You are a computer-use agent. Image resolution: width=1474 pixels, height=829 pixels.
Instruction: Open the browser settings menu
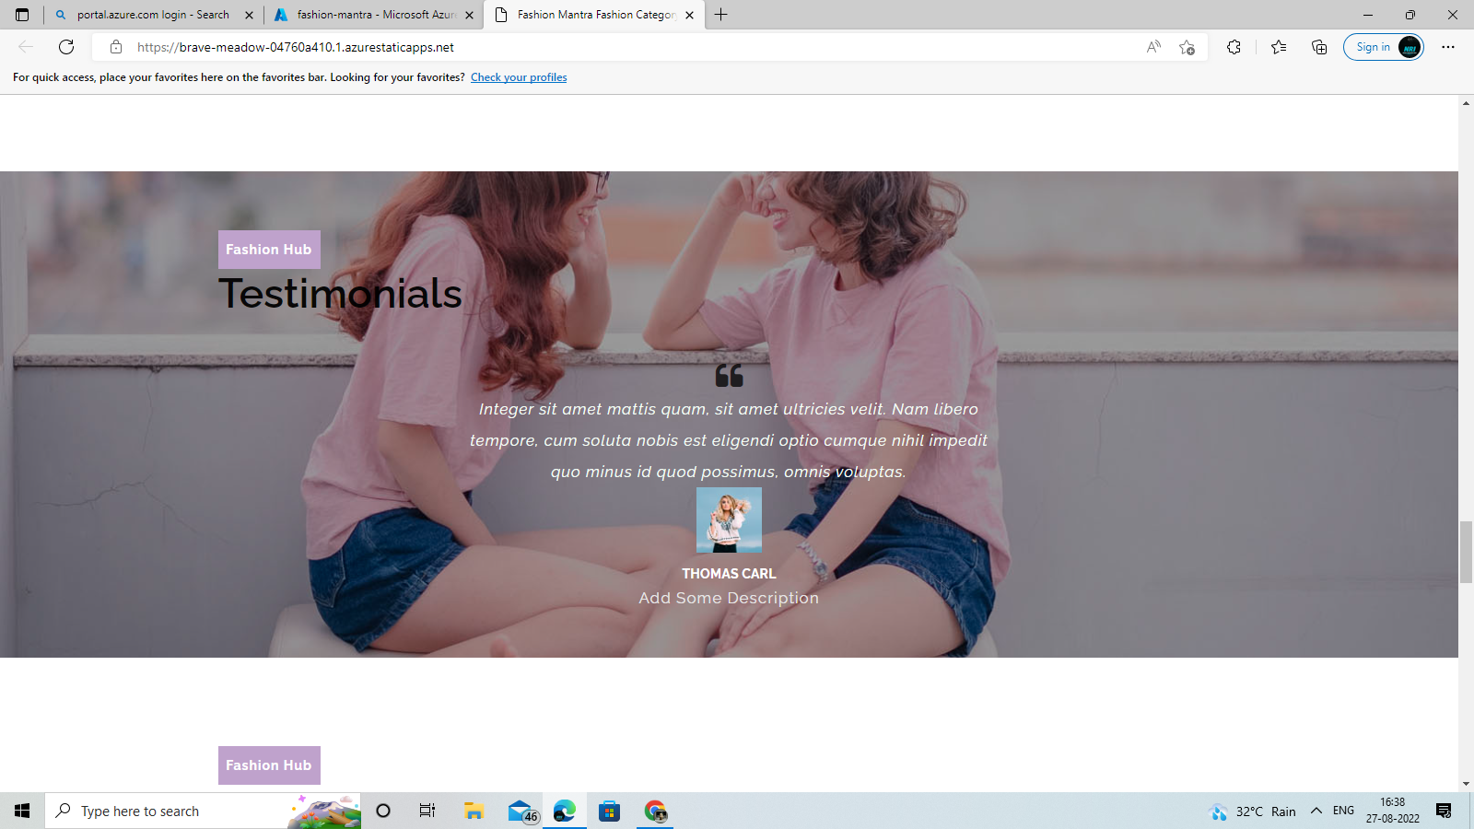click(x=1449, y=47)
